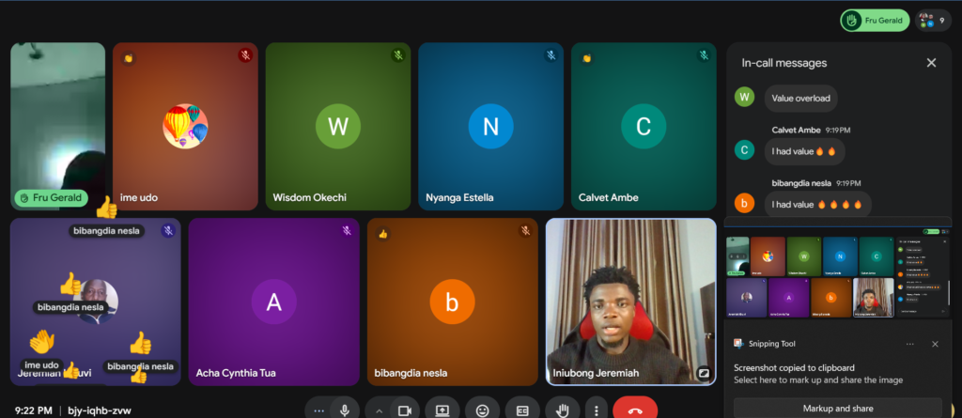Click picture-in-picture icon on Iniubong Jeremiah tile
The width and height of the screenshot is (962, 418).
702,373
